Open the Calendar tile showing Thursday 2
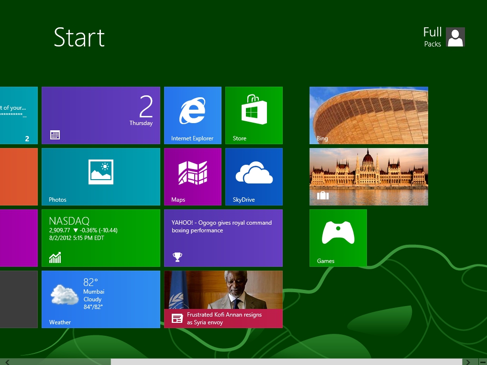This screenshot has height=365, width=487. click(101, 115)
